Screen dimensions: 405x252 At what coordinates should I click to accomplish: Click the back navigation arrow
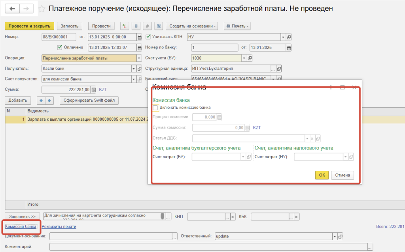pos(12,9)
